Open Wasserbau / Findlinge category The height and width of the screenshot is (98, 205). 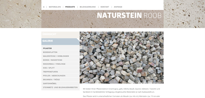tap(60, 64)
